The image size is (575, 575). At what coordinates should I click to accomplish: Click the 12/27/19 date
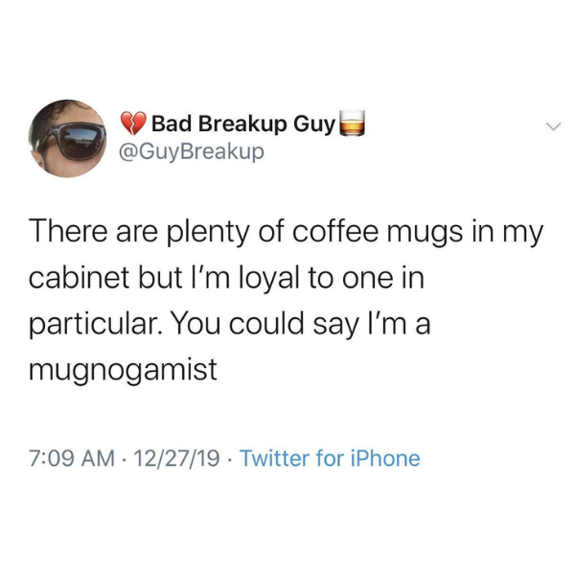pyautogui.click(x=176, y=458)
